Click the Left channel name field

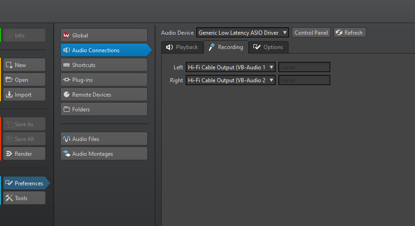click(x=304, y=67)
